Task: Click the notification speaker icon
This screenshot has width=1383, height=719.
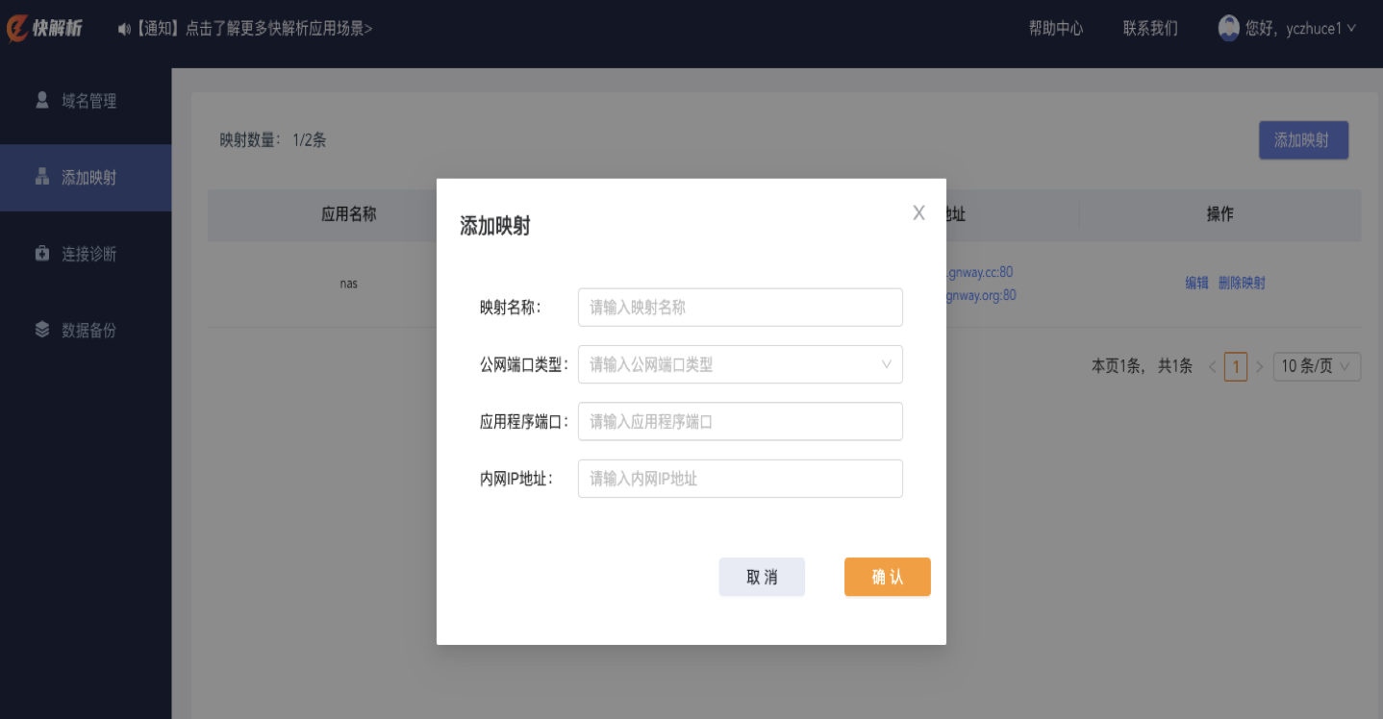Action: click(123, 29)
